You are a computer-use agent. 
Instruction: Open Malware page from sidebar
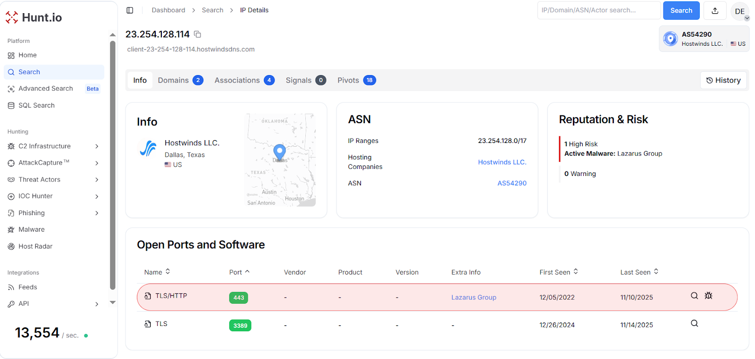(x=31, y=230)
